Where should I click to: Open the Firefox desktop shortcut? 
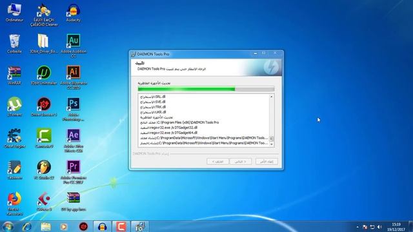click(14, 204)
